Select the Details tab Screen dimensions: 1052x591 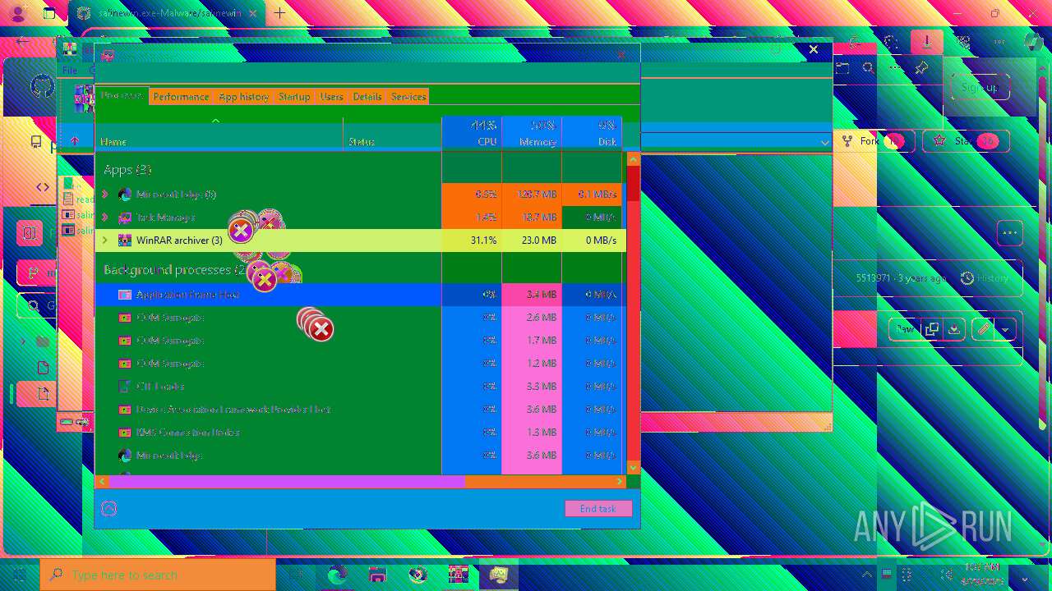[367, 96]
